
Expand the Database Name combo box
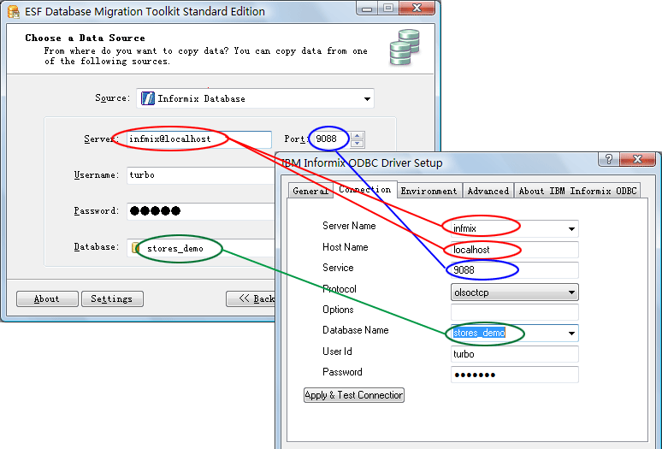(x=570, y=334)
